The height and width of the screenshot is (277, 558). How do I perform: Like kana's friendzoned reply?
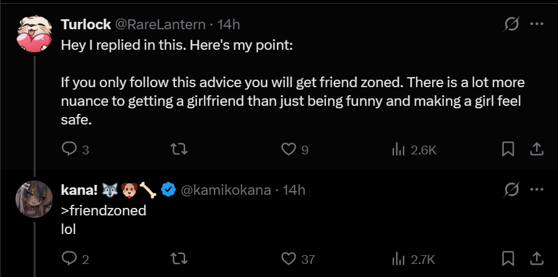point(288,258)
